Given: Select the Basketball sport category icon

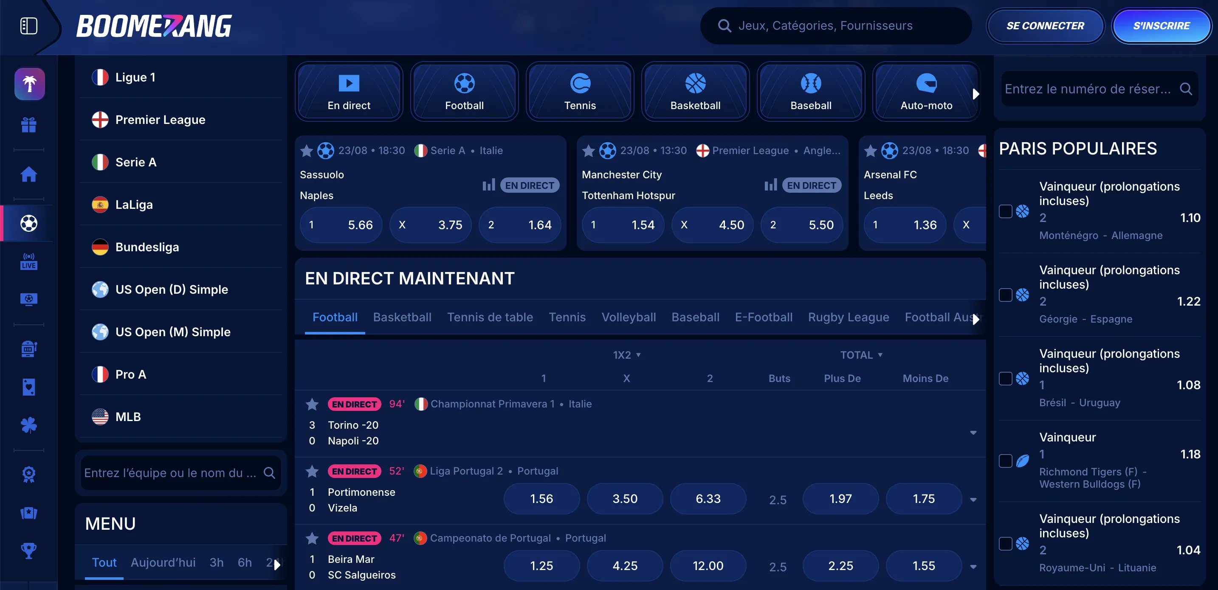Looking at the screenshot, I should point(695,91).
